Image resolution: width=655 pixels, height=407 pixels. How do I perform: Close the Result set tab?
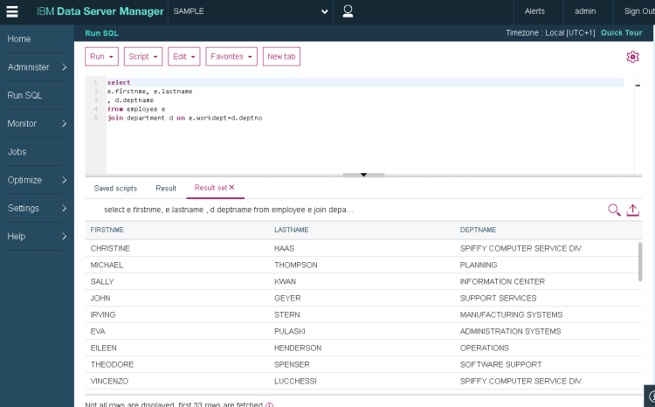point(231,188)
